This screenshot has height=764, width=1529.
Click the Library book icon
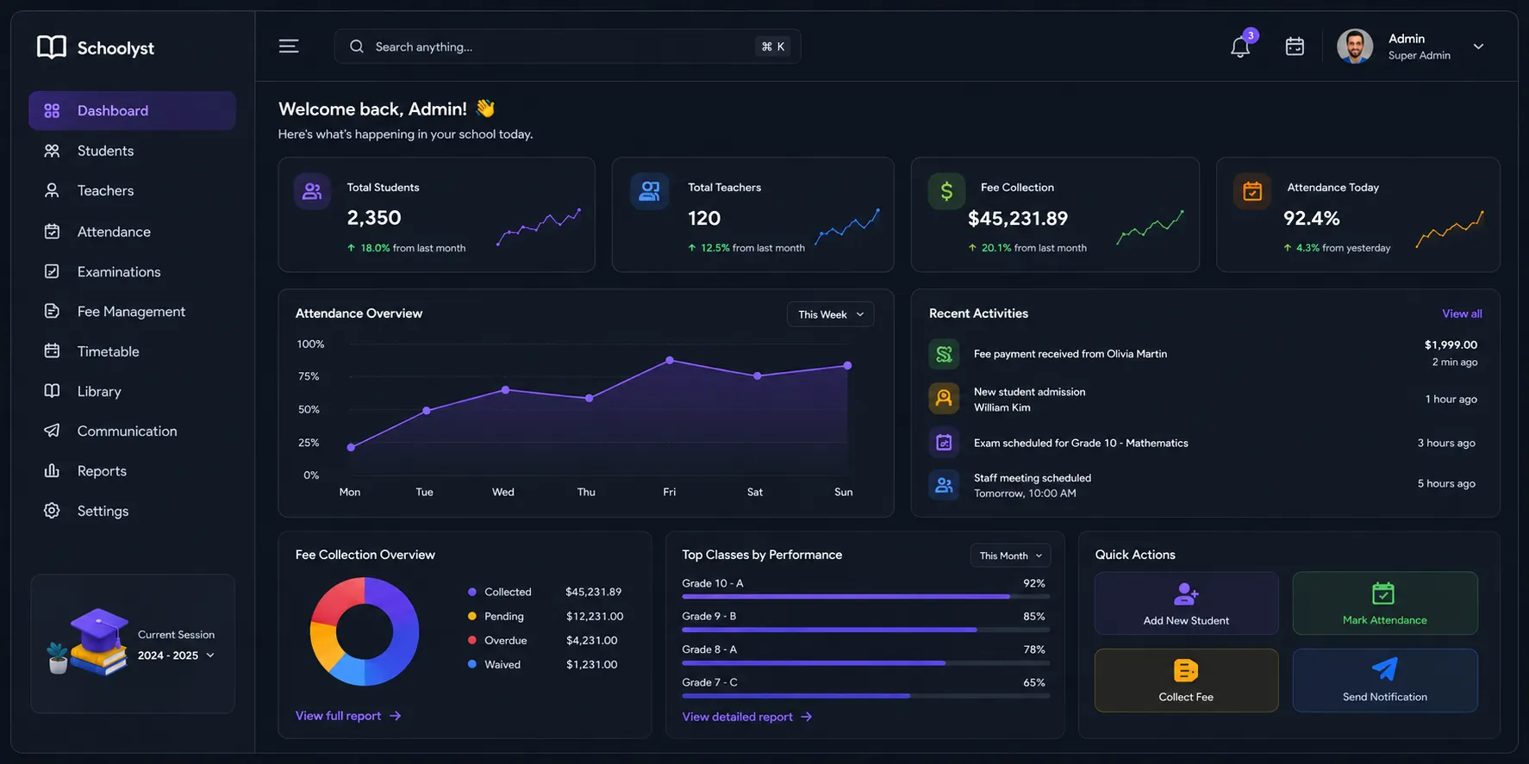(x=52, y=391)
